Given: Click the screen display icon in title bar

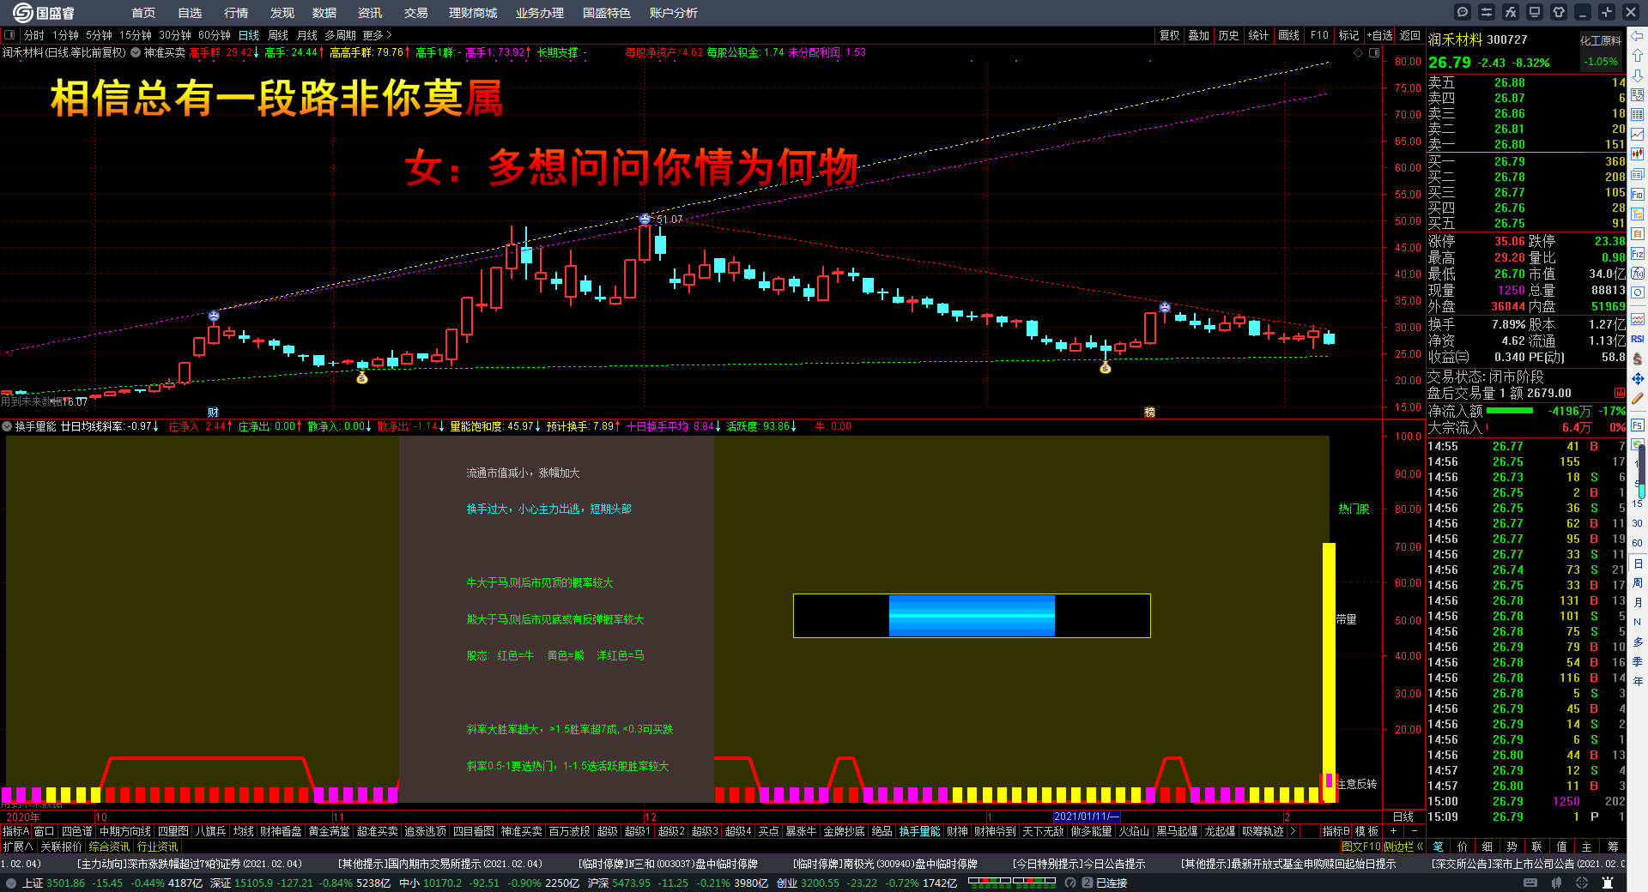Looking at the screenshot, I should tap(1535, 12).
